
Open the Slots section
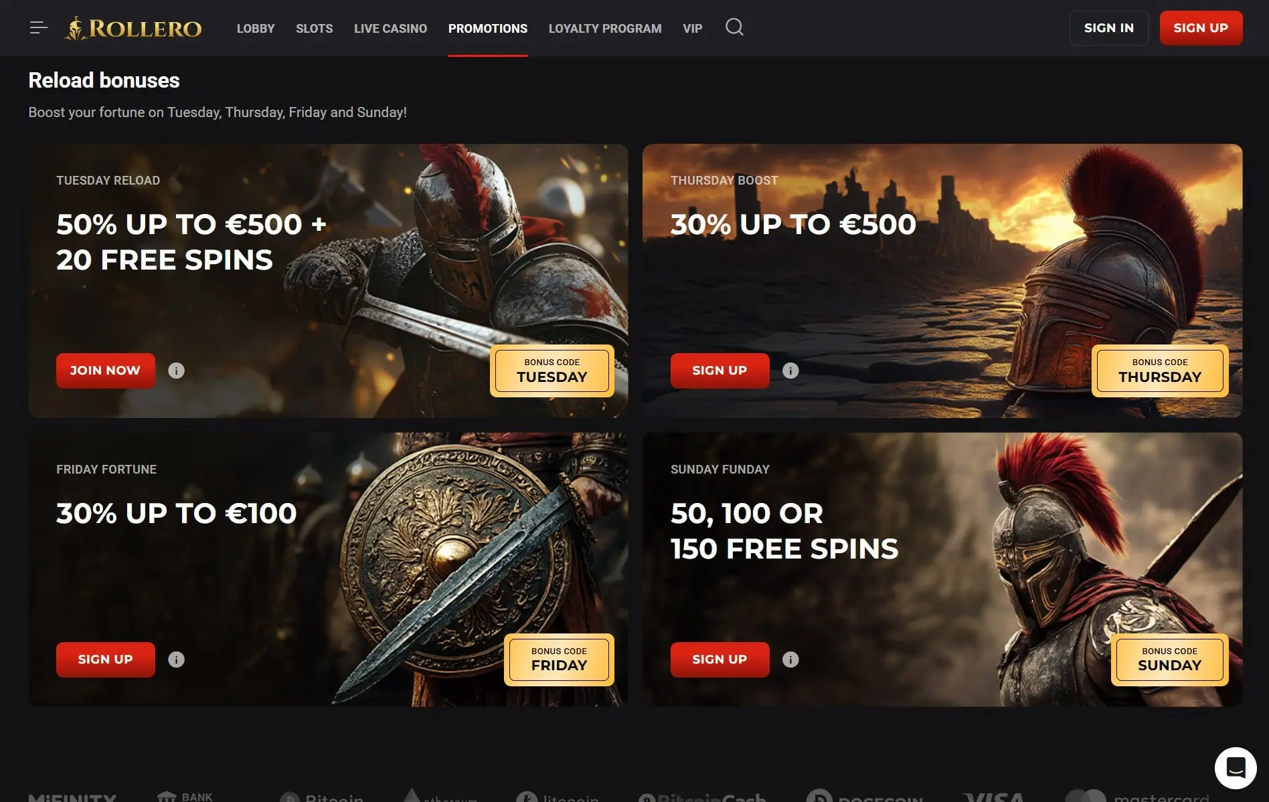(x=315, y=28)
